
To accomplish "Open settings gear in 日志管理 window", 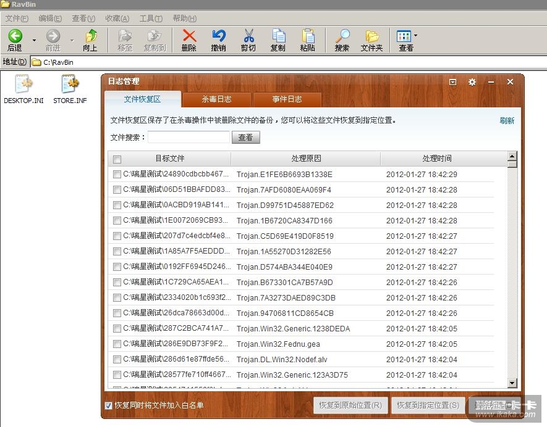I will [x=472, y=82].
